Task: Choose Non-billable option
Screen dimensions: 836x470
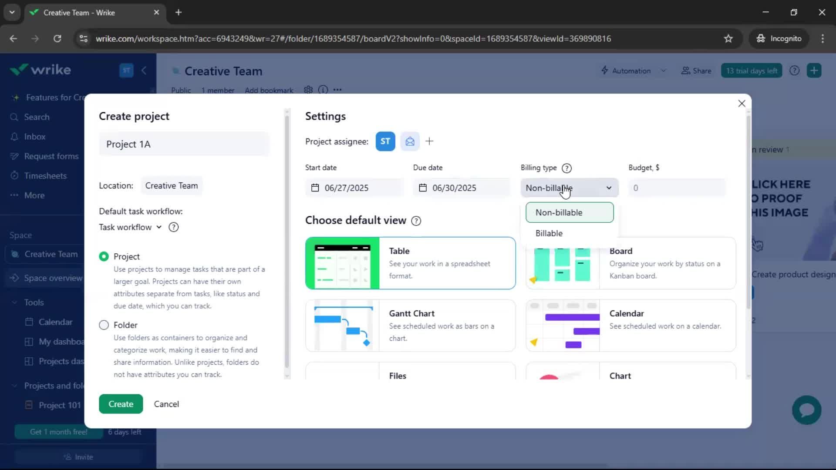Action: [x=570, y=212]
